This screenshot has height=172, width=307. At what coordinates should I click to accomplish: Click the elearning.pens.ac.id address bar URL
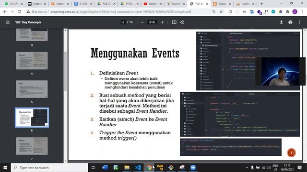(x=121, y=11)
